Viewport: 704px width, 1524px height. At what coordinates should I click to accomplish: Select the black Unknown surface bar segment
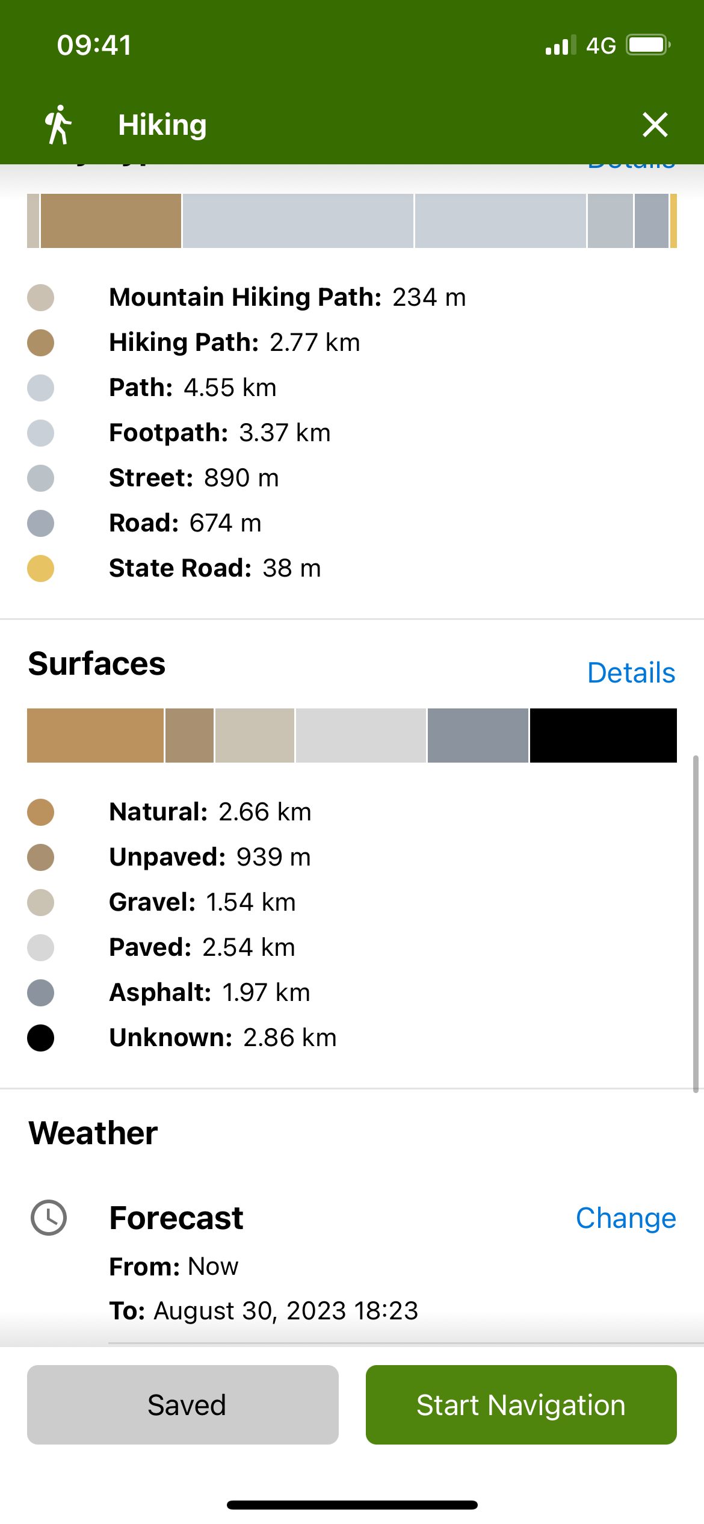tap(603, 736)
